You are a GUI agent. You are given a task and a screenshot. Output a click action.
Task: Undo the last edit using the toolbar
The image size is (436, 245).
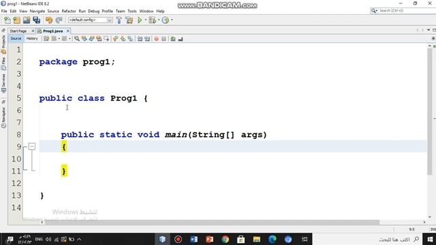point(49,20)
